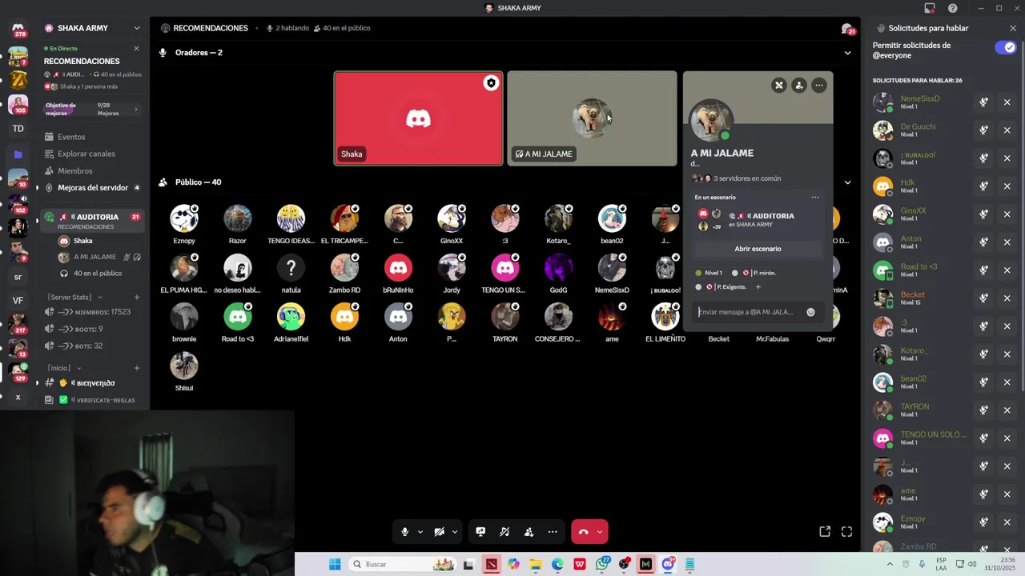Open File Explorer from the taskbar
The image size is (1025, 576).
[x=535, y=564]
